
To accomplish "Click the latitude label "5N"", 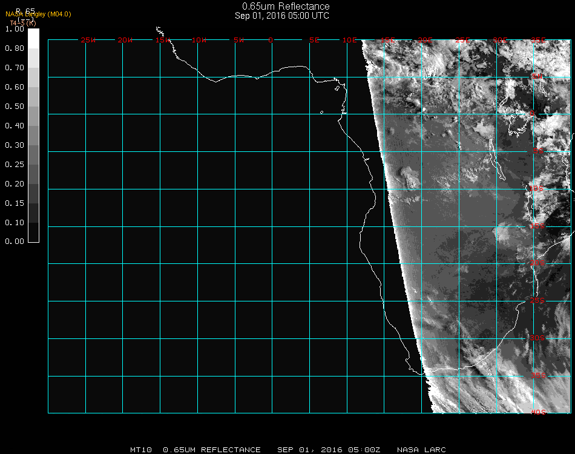I will 537,76.
